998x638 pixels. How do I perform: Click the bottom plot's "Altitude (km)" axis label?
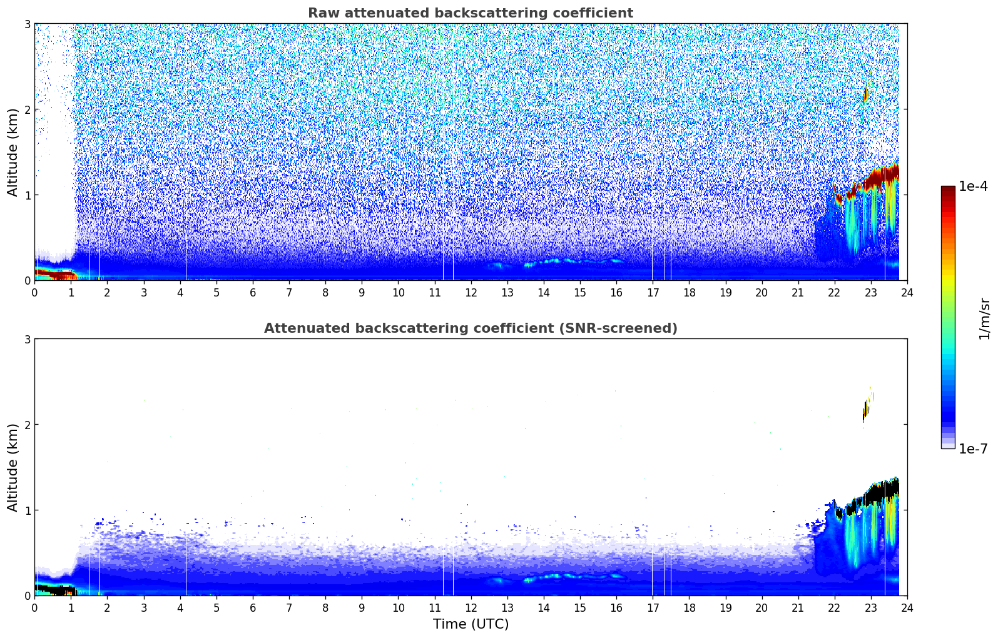pyautogui.click(x=13, y=467)
